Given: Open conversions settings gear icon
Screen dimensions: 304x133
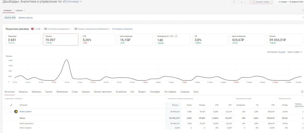Looking at the screenshot, I should [176, 36].
